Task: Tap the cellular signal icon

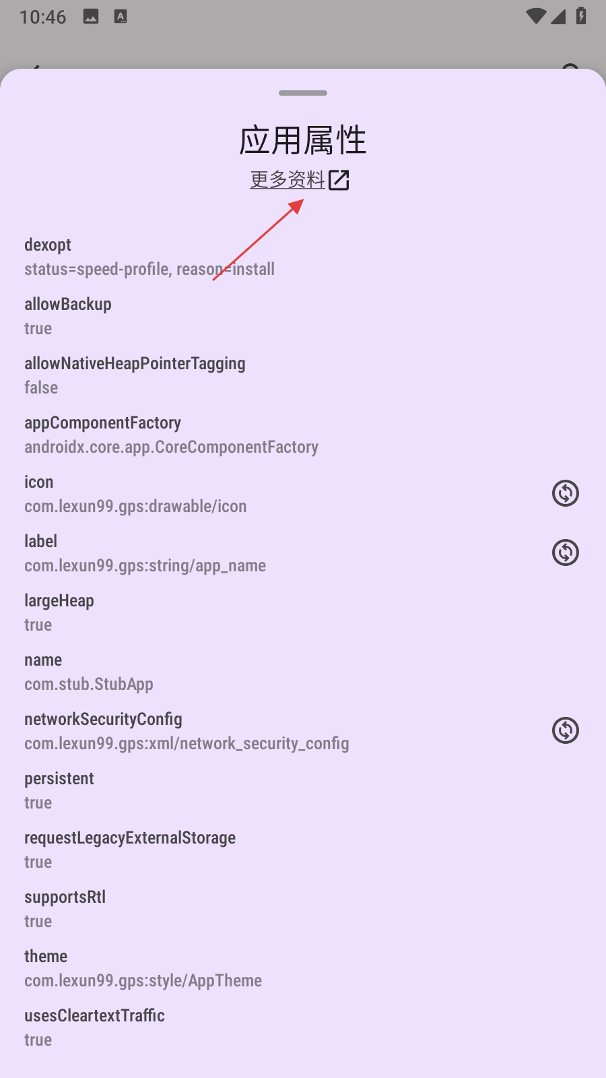Action: coord(558,16)
